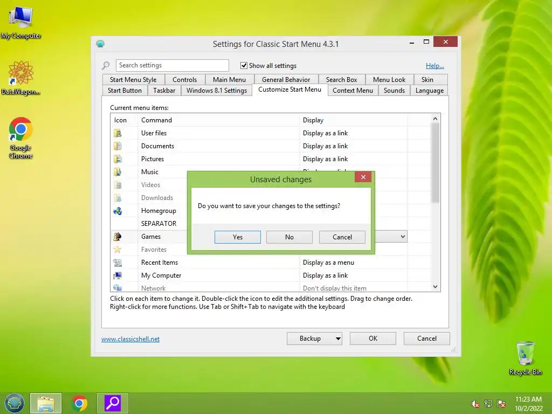
Task: Click the scroll down arrow of items list
Action: click(436, 287)
